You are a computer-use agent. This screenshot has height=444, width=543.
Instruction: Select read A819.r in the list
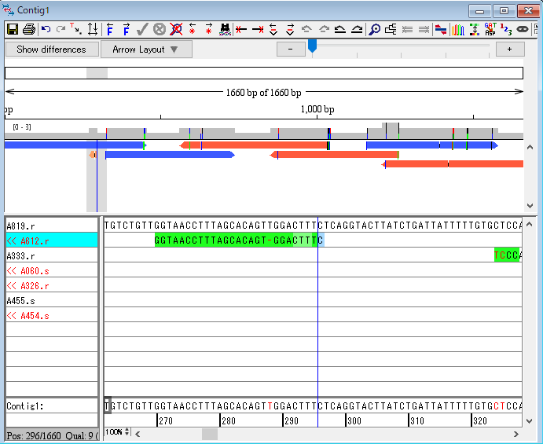click(x=52, y=226)
